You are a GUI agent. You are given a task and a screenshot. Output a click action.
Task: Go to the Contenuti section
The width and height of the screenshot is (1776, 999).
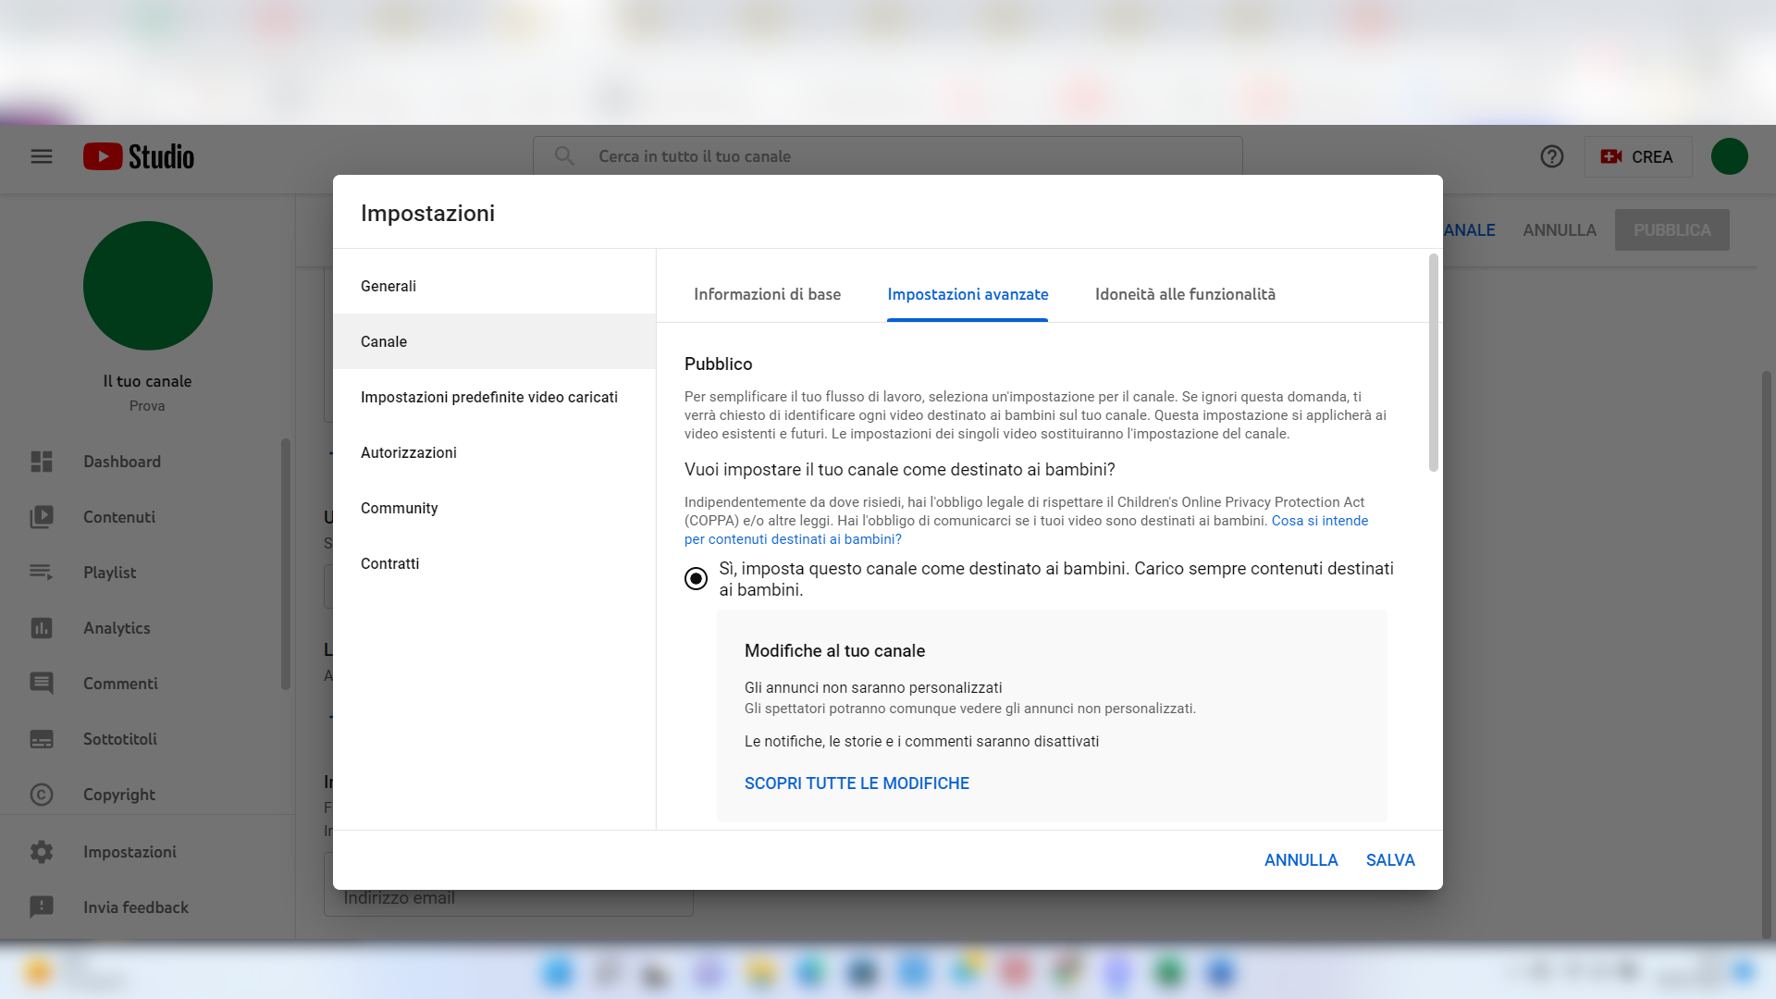pyautogui.click(x=118, y=517)
